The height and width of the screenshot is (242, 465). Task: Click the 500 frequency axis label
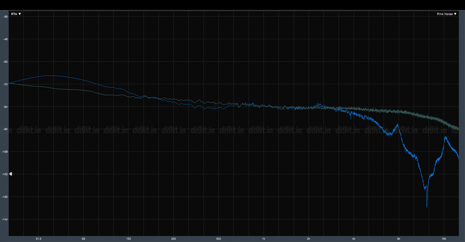(218, 239)
